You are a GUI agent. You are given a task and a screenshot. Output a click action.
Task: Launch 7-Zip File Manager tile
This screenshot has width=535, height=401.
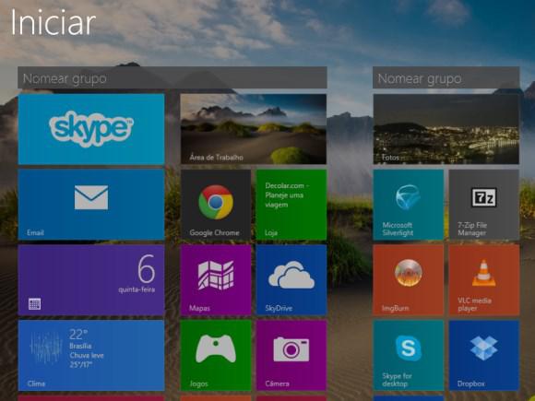(484, 205)
